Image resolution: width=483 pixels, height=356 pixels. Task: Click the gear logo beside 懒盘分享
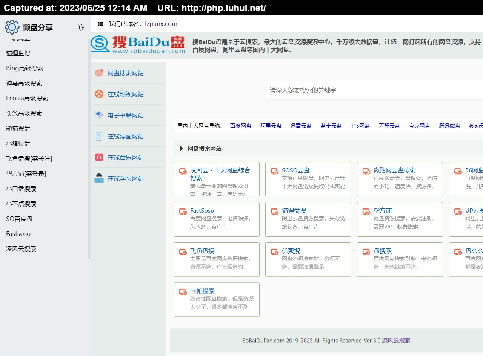pyautogui.click(x=12, y=27)
